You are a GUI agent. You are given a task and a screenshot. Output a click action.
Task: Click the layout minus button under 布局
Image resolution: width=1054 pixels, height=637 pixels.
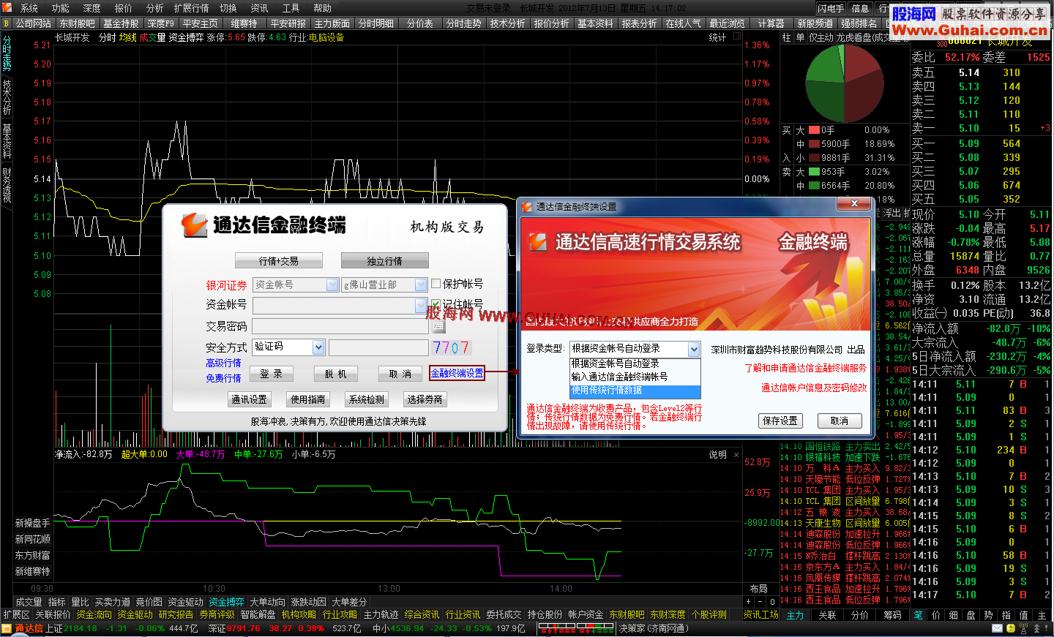click(x=760, y=602)
